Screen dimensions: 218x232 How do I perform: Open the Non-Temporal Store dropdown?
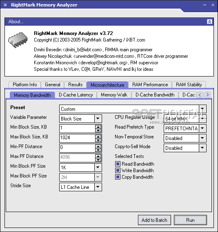pos(202,138)
